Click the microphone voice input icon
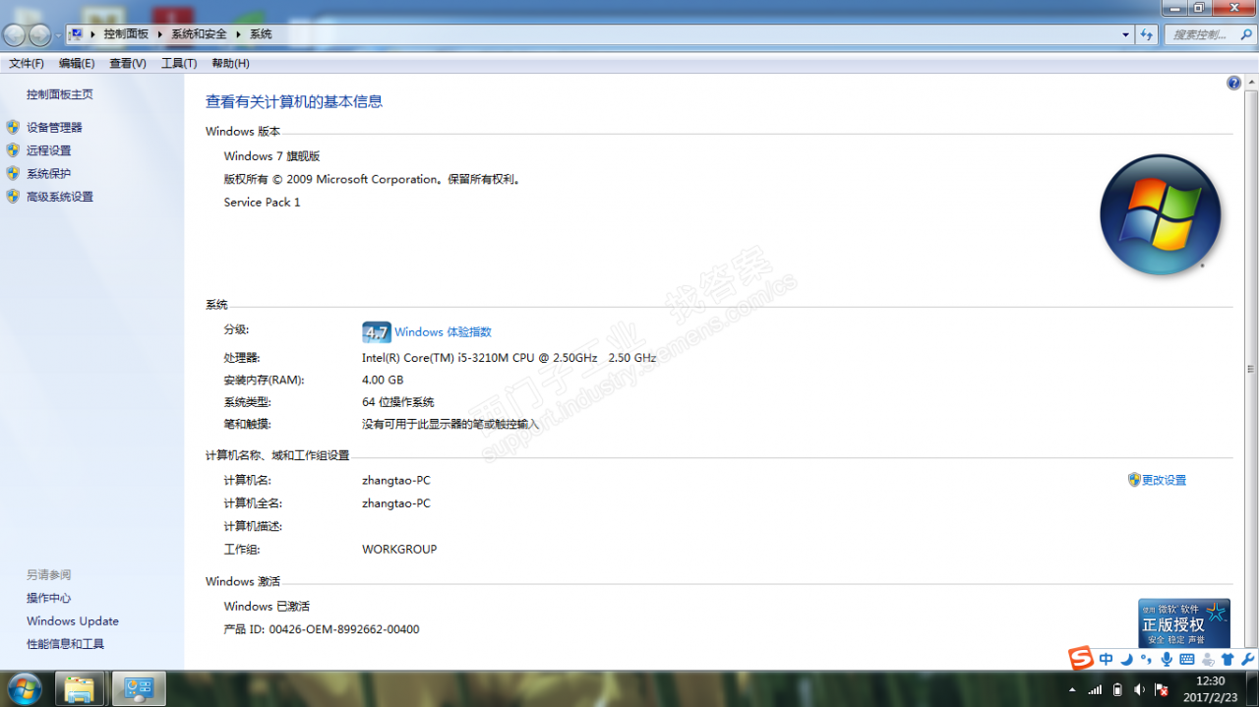This screenshot has height=707, width=1259. (1167, 659)
